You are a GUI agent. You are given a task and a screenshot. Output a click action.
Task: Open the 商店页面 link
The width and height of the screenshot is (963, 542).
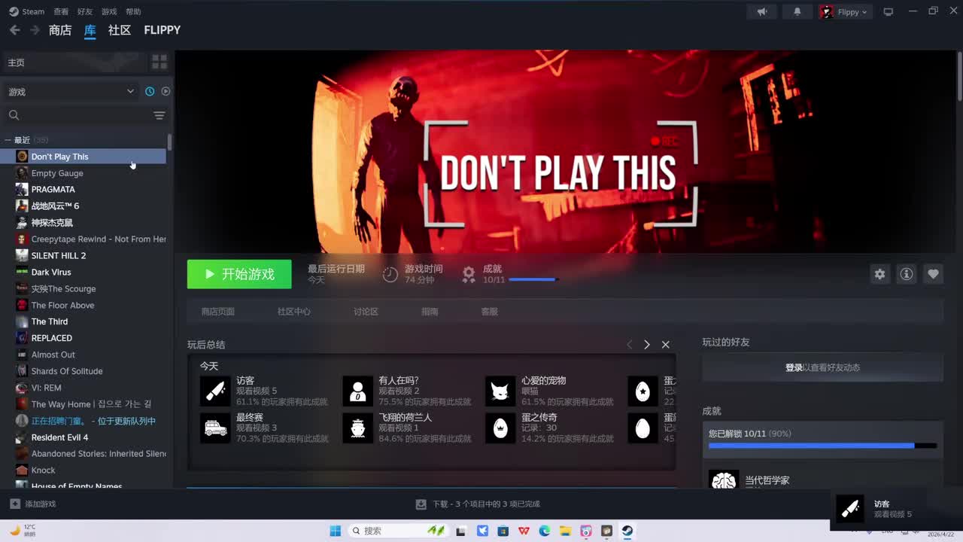pyautogui.click(x=218, y=312)
